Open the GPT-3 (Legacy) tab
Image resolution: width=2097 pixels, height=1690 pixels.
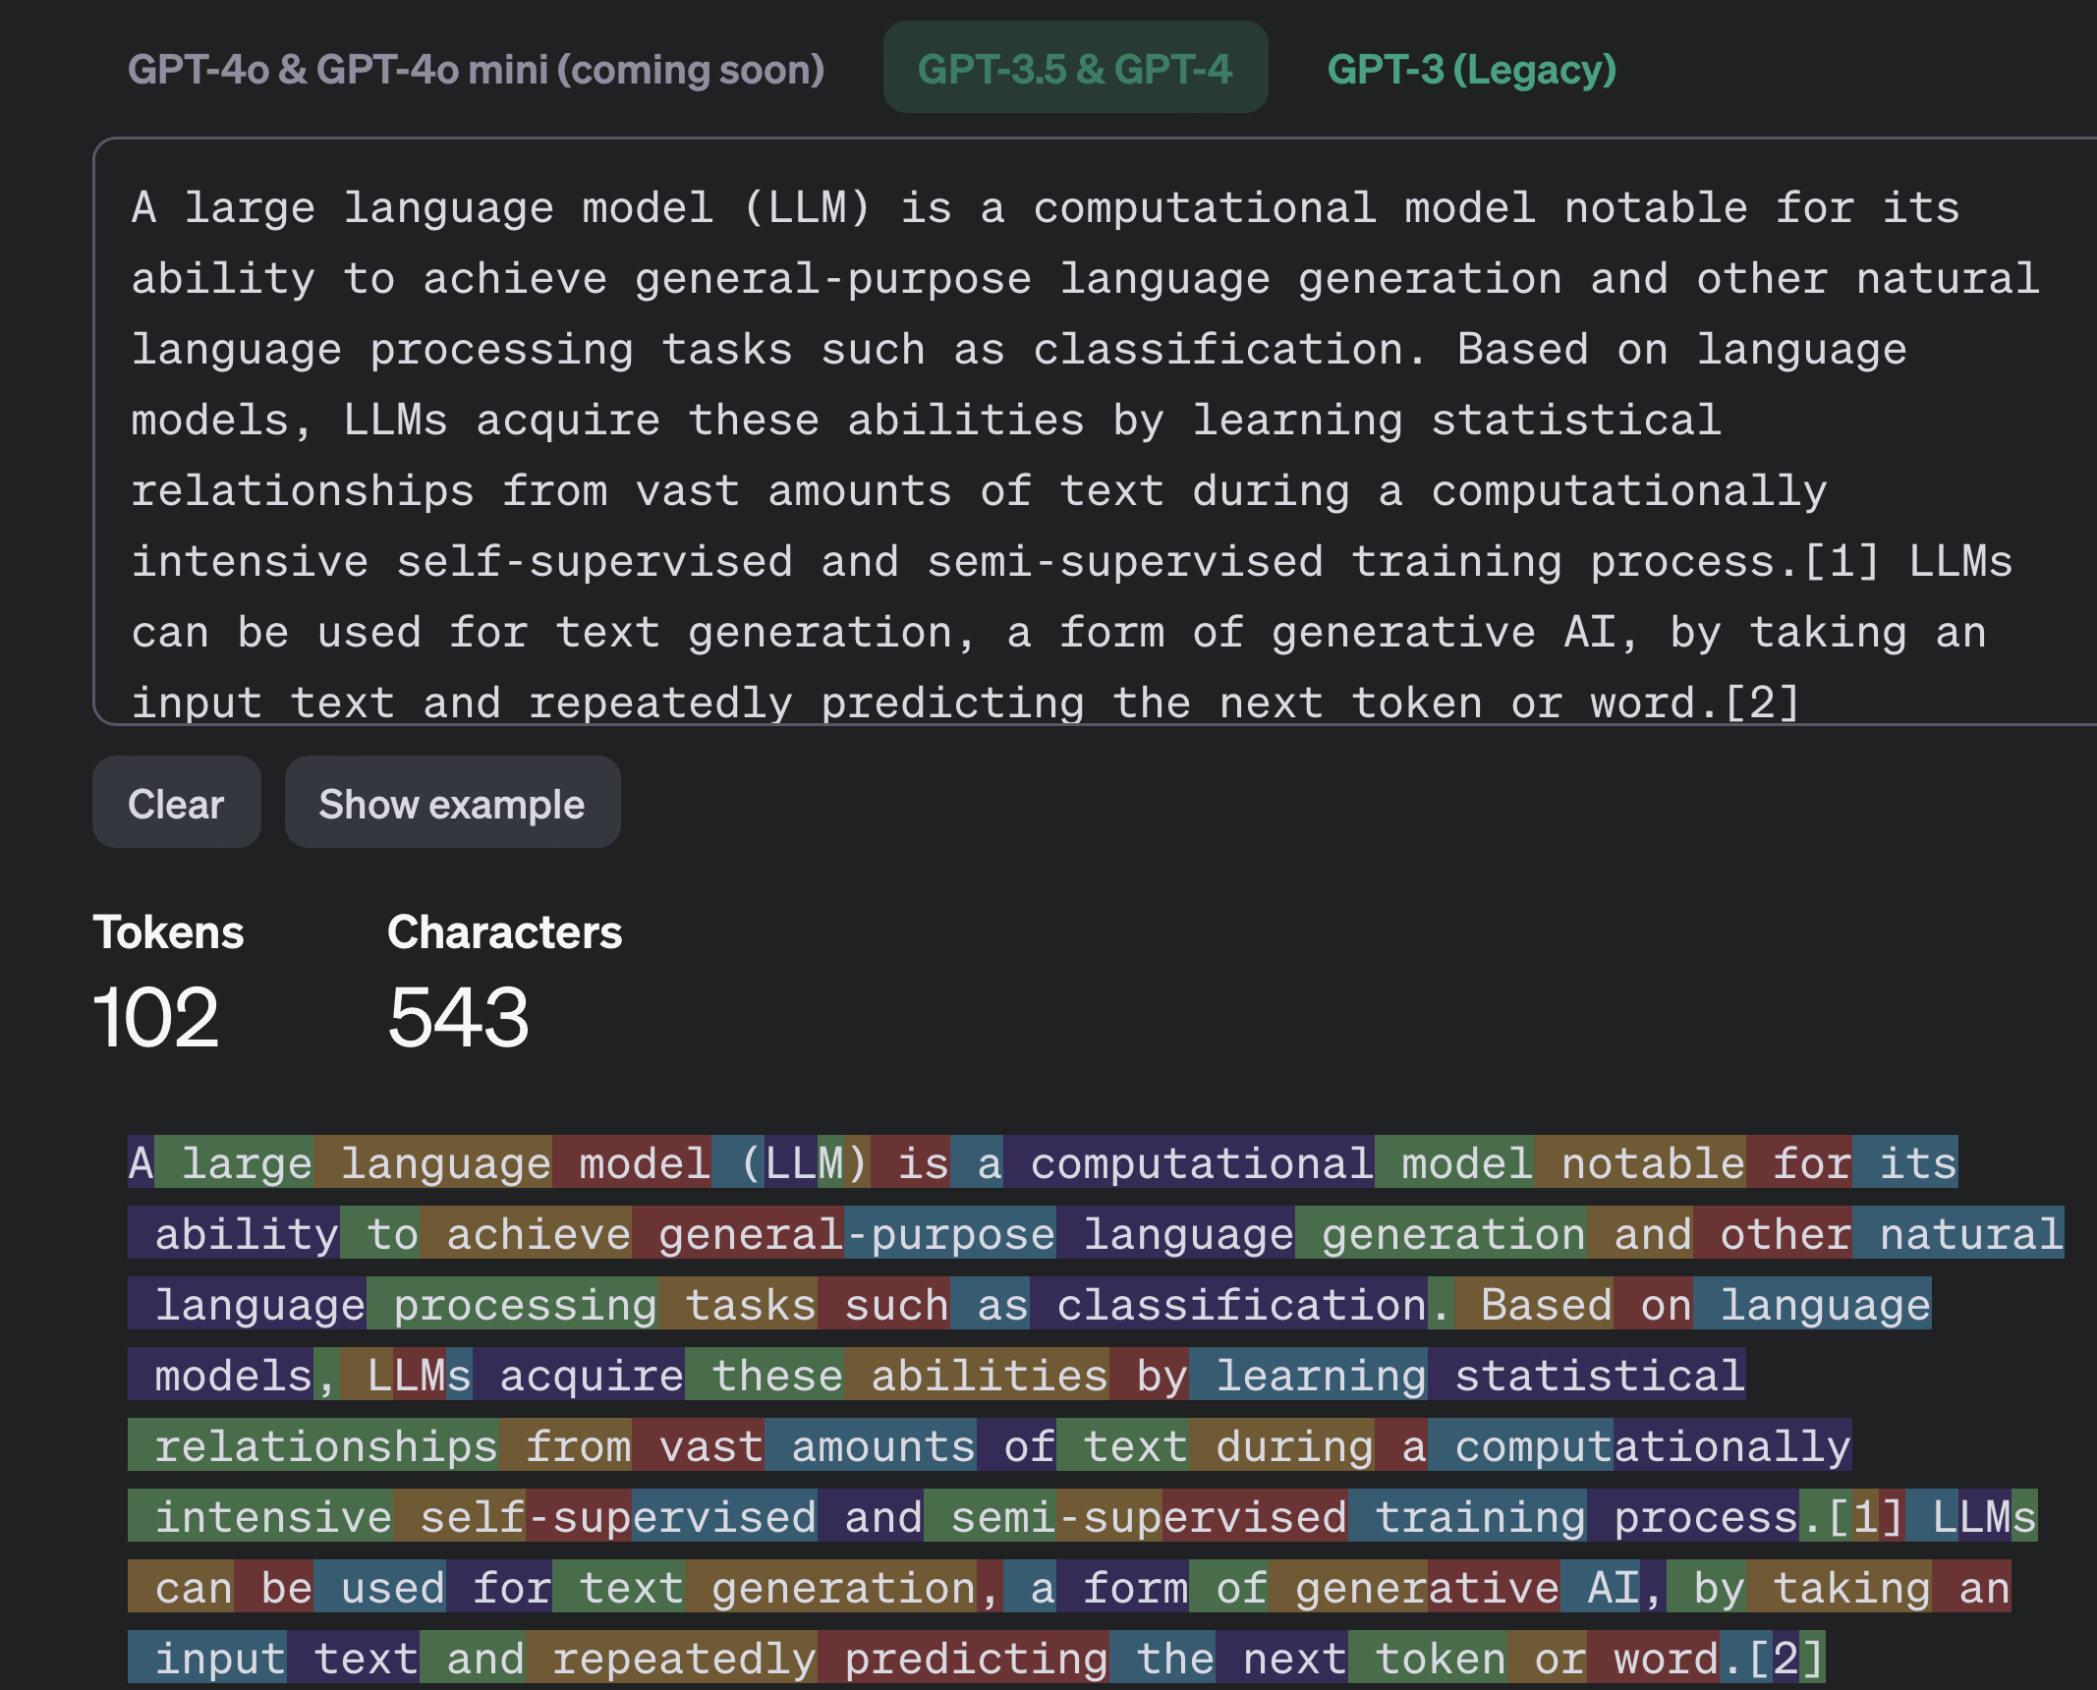coord(1471,69)
